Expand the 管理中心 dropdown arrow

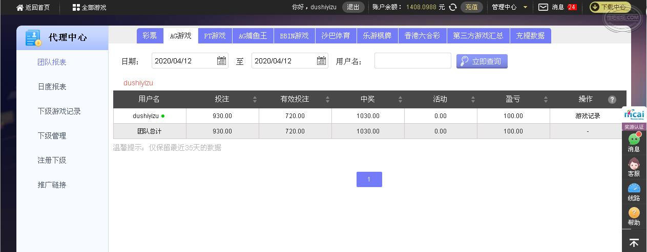point(525,7)
